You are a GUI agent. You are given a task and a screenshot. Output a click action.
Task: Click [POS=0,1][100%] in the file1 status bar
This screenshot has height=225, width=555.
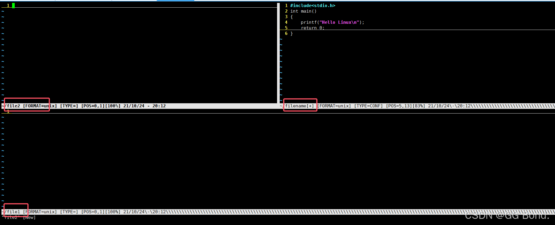click(101, 212)
